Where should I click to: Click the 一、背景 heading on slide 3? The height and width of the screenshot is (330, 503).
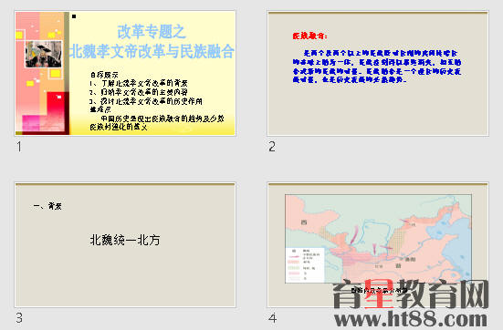point(47,206)
